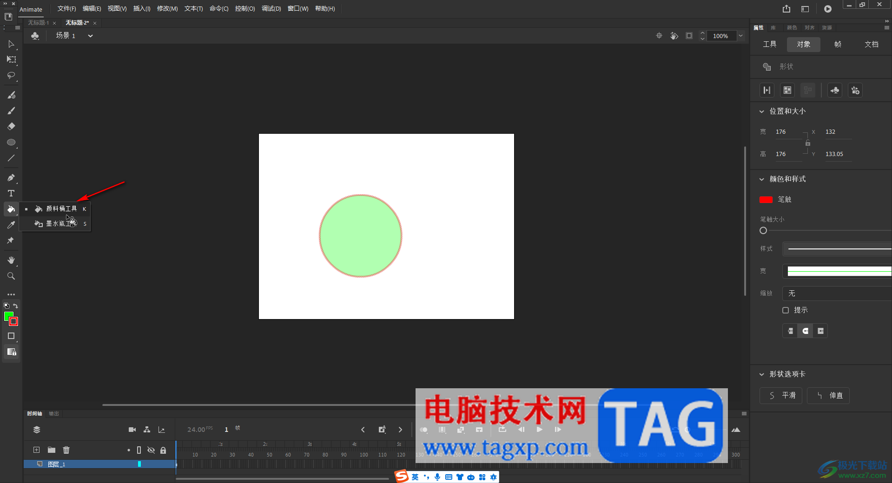This screenshot has width=892, height=483.
Task: Open the 缩放 dropdown showing 无
Action: tap(837, 294)
